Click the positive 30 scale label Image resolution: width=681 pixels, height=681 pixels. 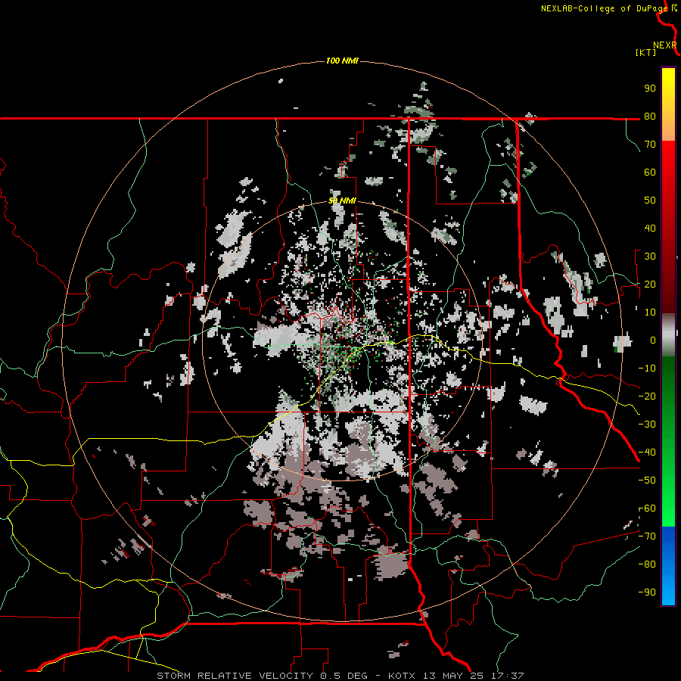(650, 257)
